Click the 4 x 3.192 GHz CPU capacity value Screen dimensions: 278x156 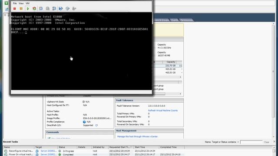(x=164, y=48)
